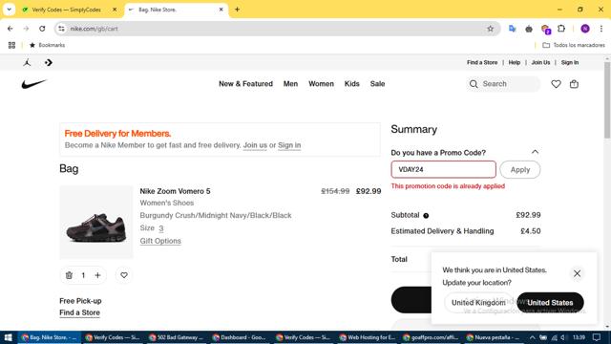Click the search magnifier icon
The width and height of the screenshot is (611, 344).
474,84
